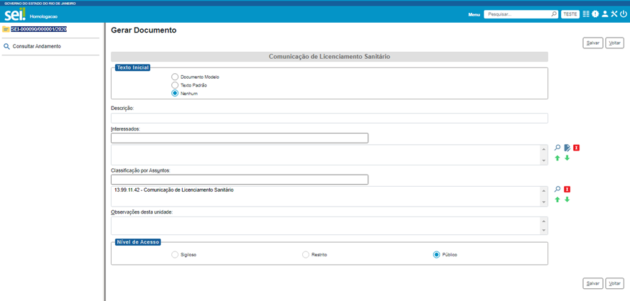Open the user profile icon in header
Viewport: 630px width, 301px height.
[x=604, y=14]
